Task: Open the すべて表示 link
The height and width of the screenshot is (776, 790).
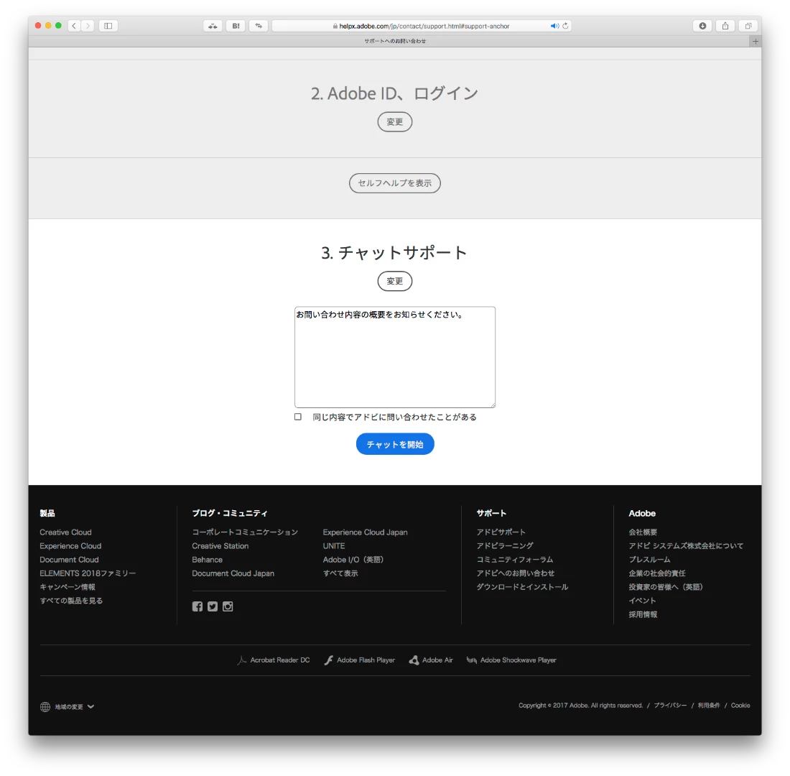Action: (340, 573)
